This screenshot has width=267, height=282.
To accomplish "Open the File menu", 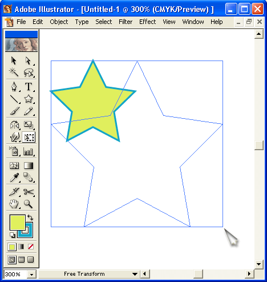I will pos(21,22).
